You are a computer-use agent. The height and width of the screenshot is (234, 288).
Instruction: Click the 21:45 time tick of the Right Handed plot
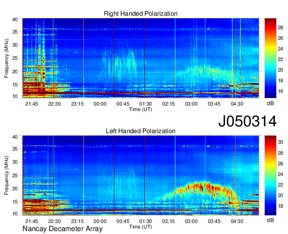(32, 104)
